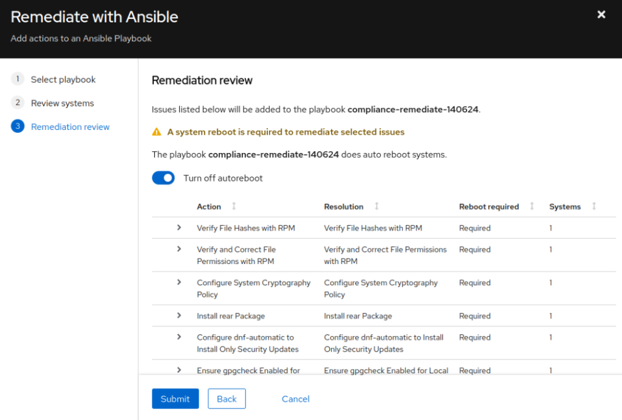
Task: Click the yellow reboot warning triangle icon
Action: [157, 132]
